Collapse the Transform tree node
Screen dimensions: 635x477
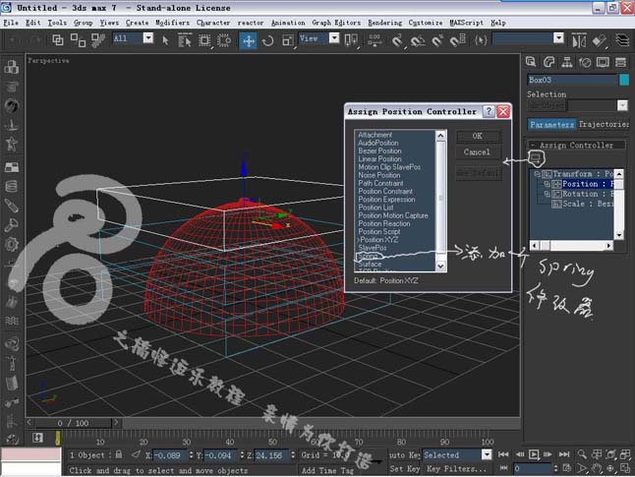[x=537, y=174]
